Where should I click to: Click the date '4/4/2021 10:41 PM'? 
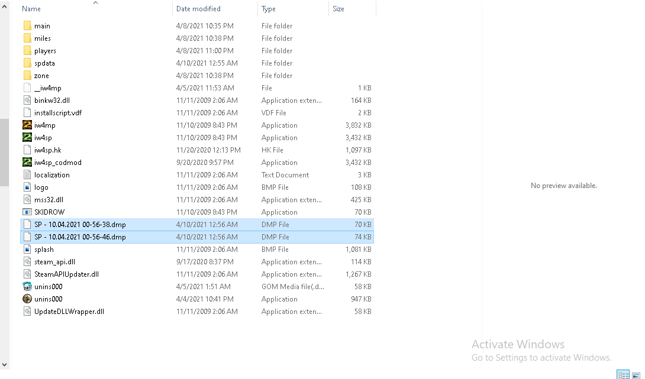[205, 299]
